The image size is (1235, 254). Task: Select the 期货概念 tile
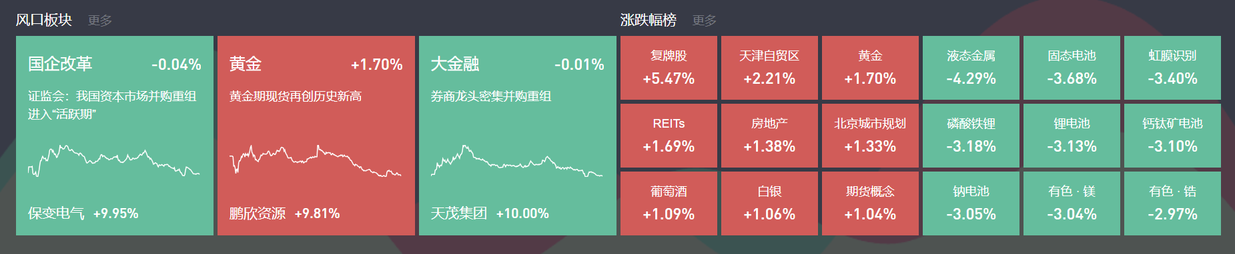[870, 203]
